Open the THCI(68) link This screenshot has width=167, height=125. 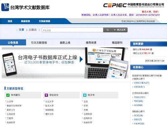[x=138, y=101]
